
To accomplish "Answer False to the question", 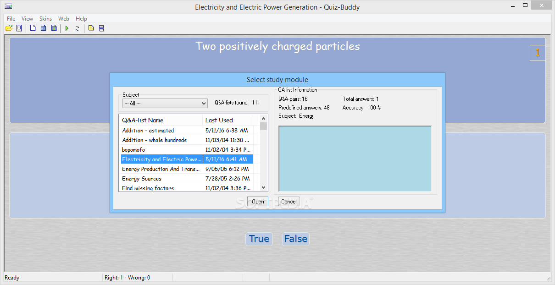I will [295, 239].
